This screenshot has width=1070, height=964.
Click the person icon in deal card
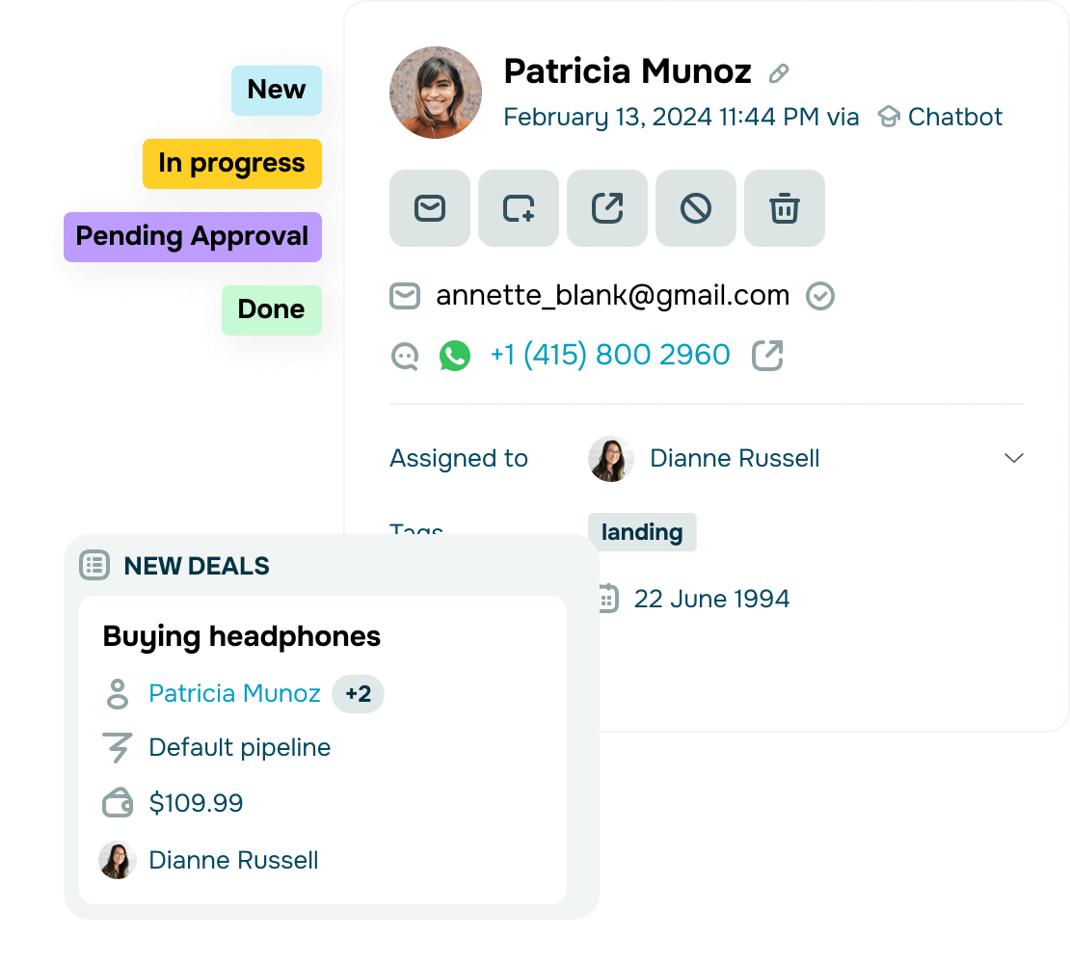coord(118,694)
